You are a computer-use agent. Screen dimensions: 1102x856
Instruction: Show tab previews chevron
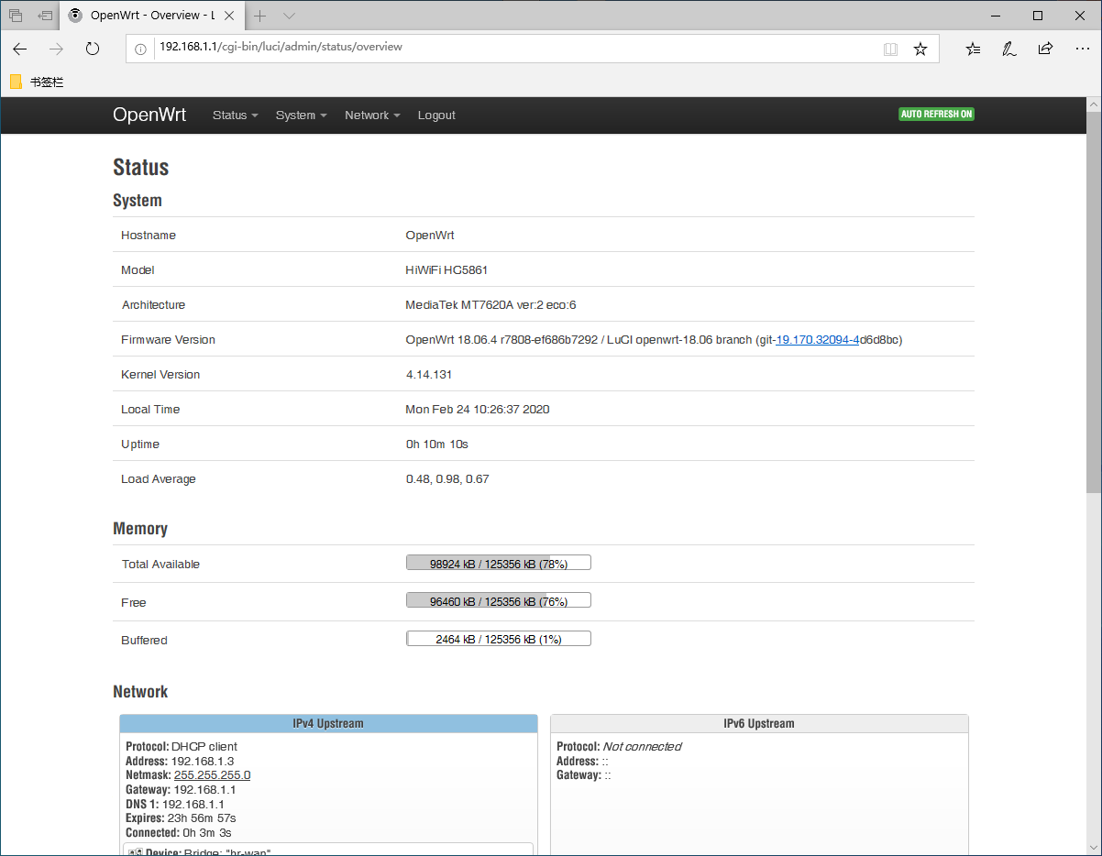tap(289, 16)
